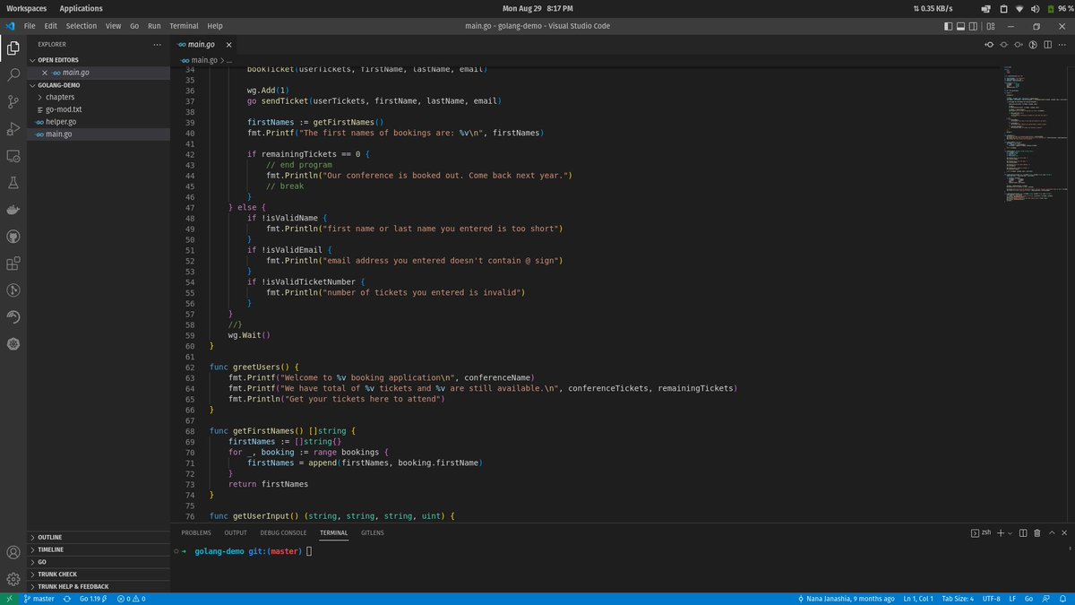Open errors and warnings count in status bar
This screenshot has width=1075, height=605.
tap(131, 598)
